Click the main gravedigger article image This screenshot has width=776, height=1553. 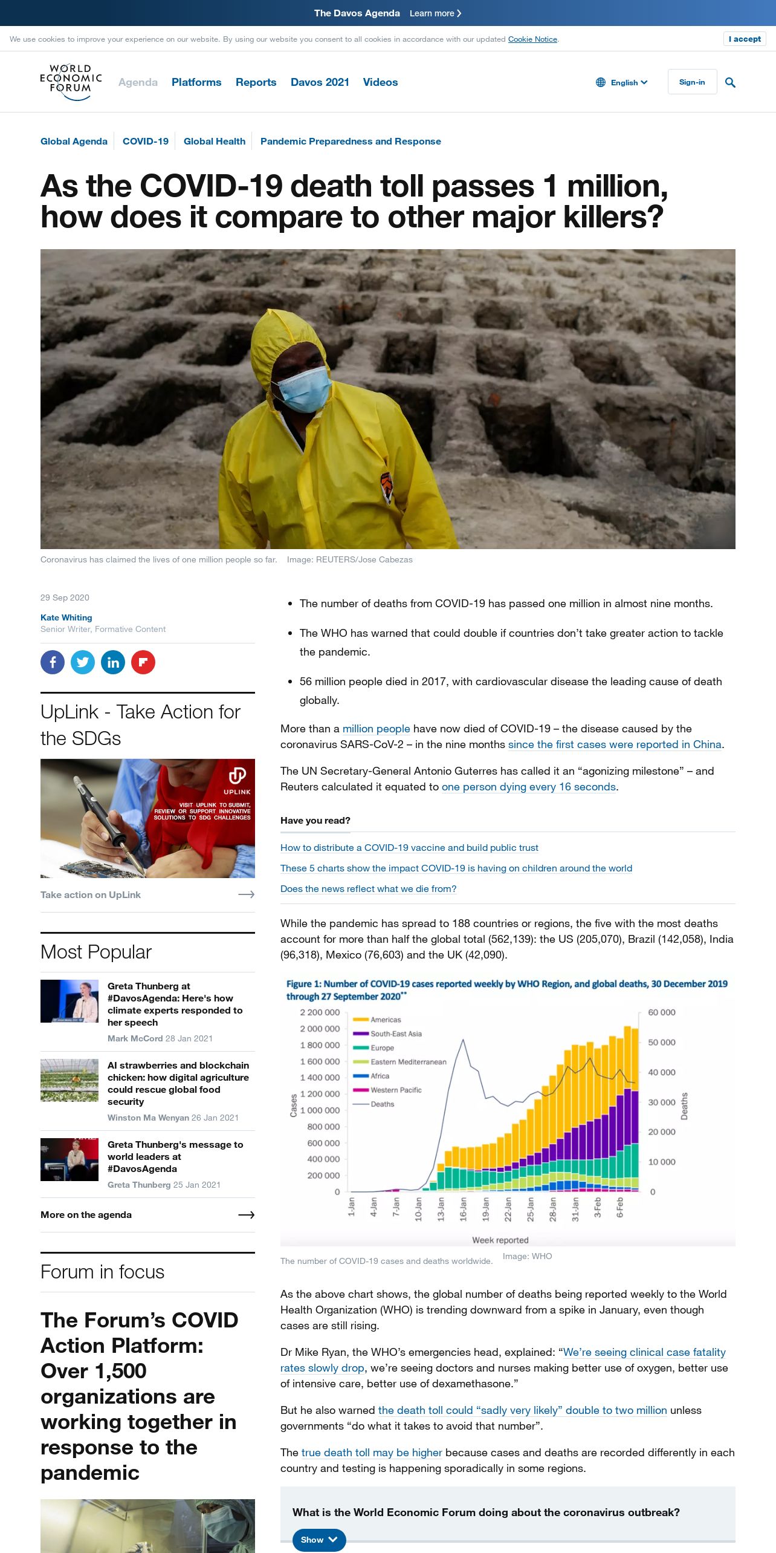coord(388,399)
